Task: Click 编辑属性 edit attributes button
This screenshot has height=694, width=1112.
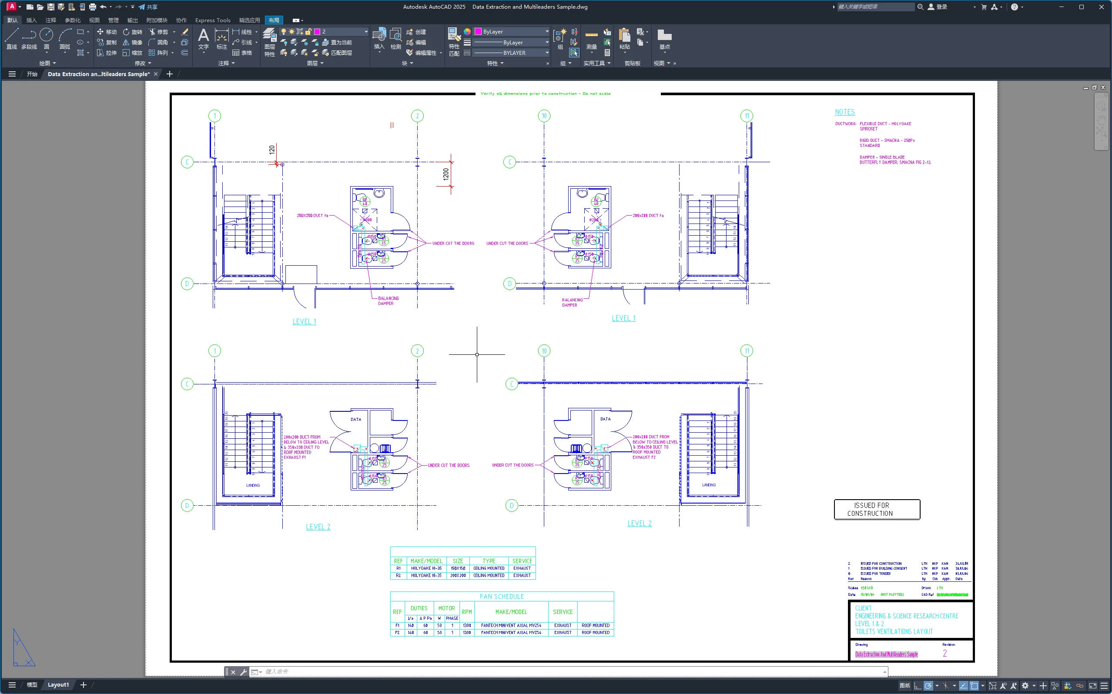Action: click(422, 53)
